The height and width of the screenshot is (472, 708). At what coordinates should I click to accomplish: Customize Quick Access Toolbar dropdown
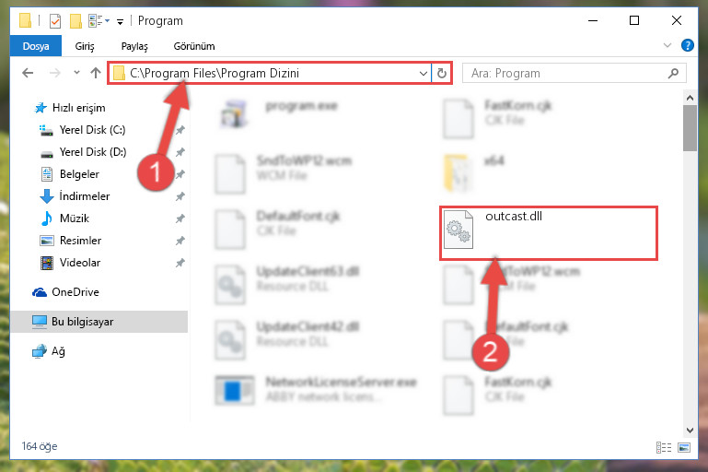click(120, 21)
